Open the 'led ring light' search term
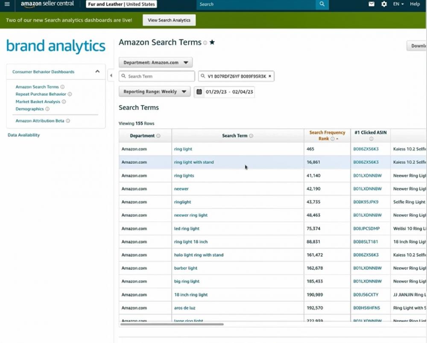 point(187,229)
